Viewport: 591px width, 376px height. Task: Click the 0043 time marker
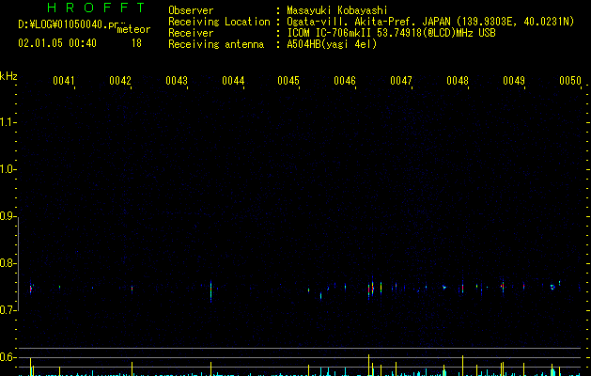[177, 81]
